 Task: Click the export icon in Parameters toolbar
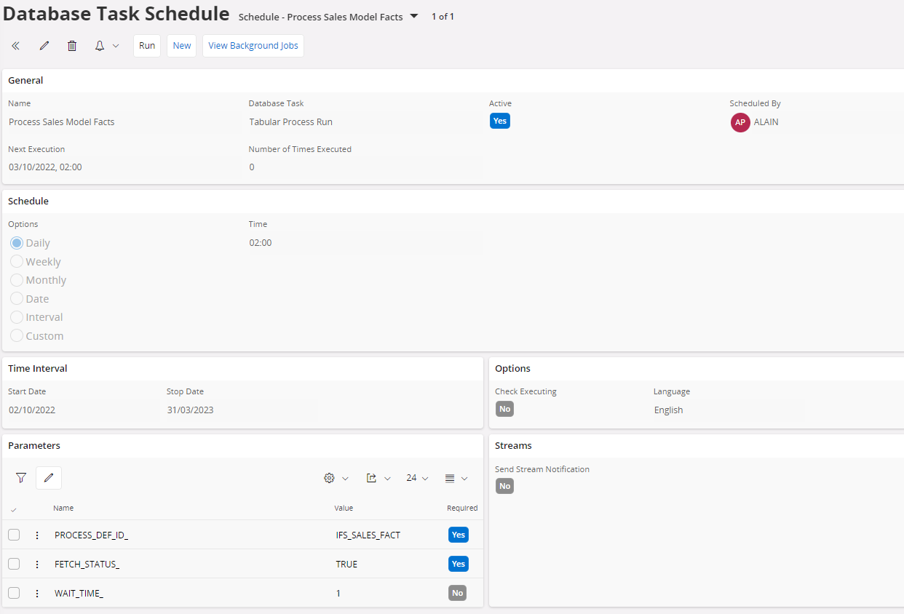tap(372, 478)
